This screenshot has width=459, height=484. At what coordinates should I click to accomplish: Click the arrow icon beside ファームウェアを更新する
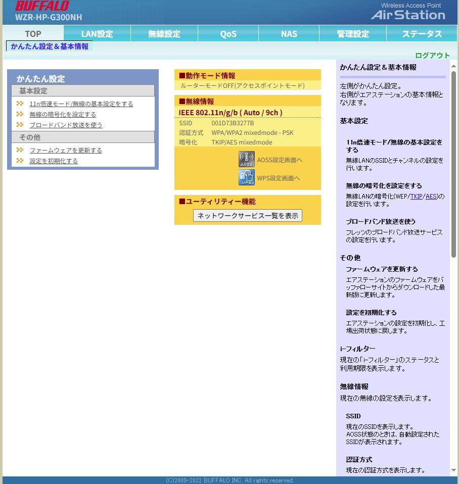[x=19, y=150]
